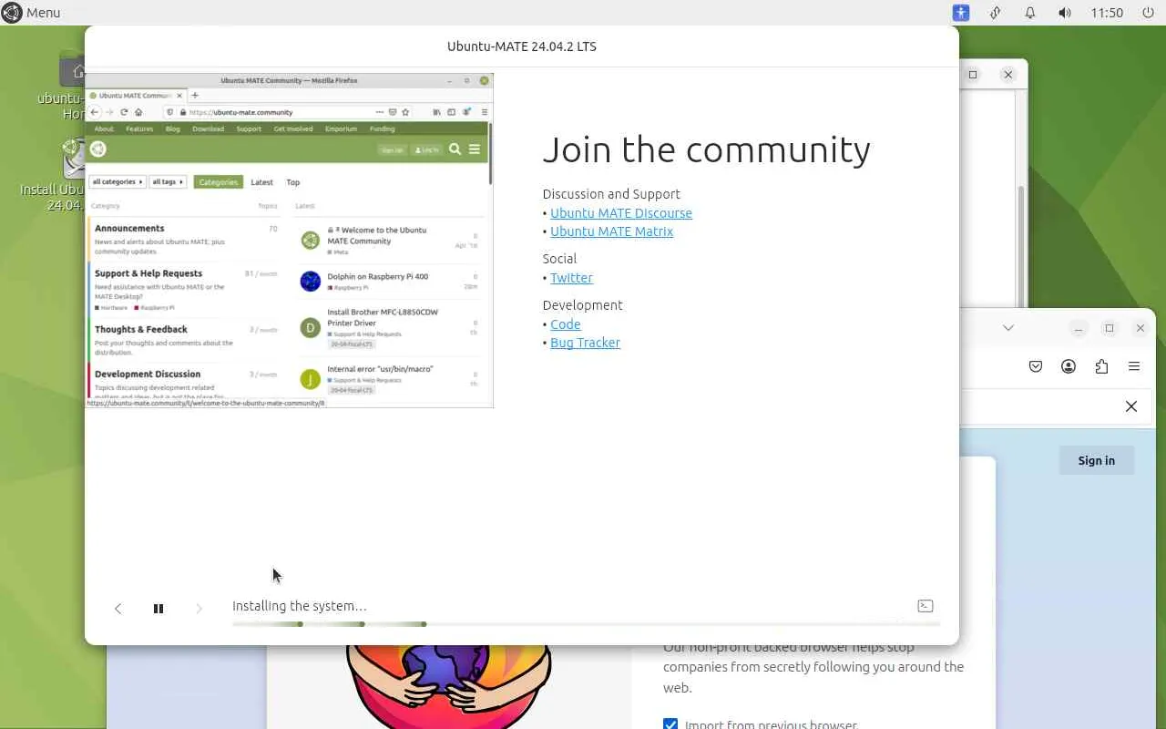Click the Ubuntu-MATE 24.04.2 LTS window title

[x=522, y=46]
